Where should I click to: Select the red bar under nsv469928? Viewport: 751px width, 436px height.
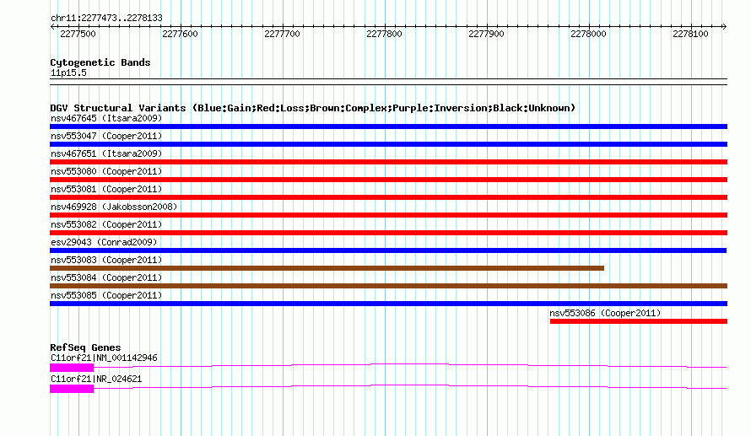click(388, 215)
